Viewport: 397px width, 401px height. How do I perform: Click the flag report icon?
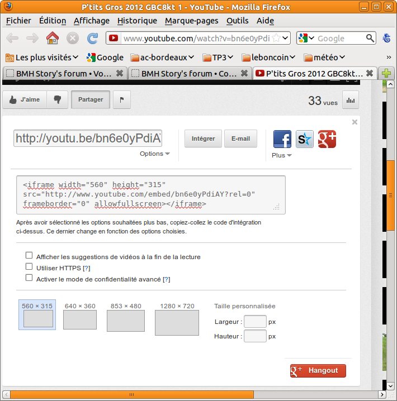click(121, 99)
